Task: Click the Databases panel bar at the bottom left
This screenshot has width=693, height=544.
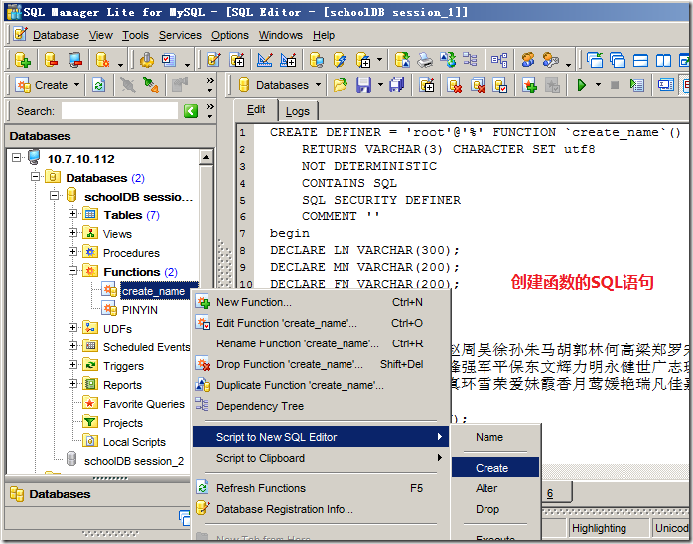Action: pos(97,494)
